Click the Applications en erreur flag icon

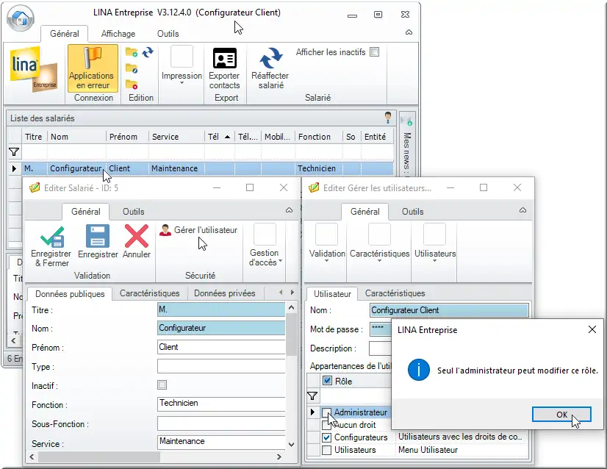93,57
